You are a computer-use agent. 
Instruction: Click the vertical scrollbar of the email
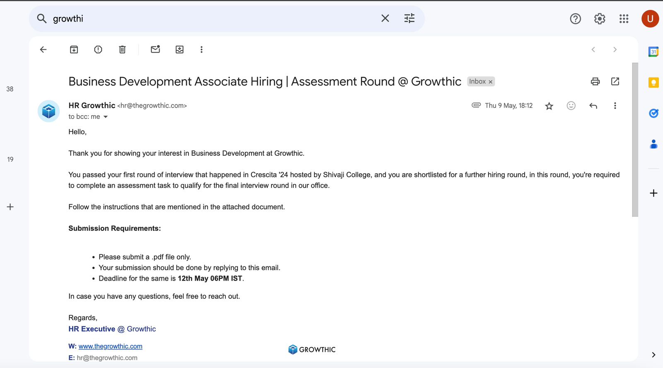click(635, 140)
